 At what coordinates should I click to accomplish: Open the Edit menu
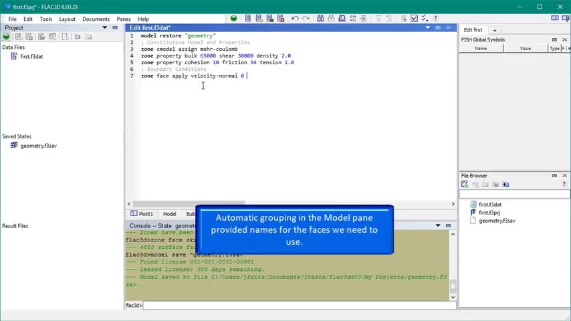point(28,19)
